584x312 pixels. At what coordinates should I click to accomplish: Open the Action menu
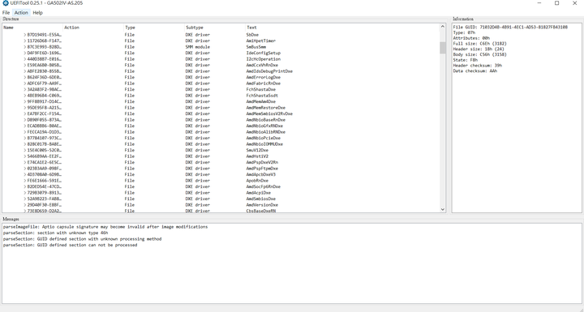21,13
